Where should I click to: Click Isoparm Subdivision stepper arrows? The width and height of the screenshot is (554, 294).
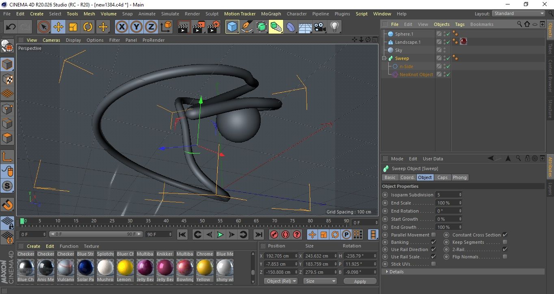coord(460,195)
